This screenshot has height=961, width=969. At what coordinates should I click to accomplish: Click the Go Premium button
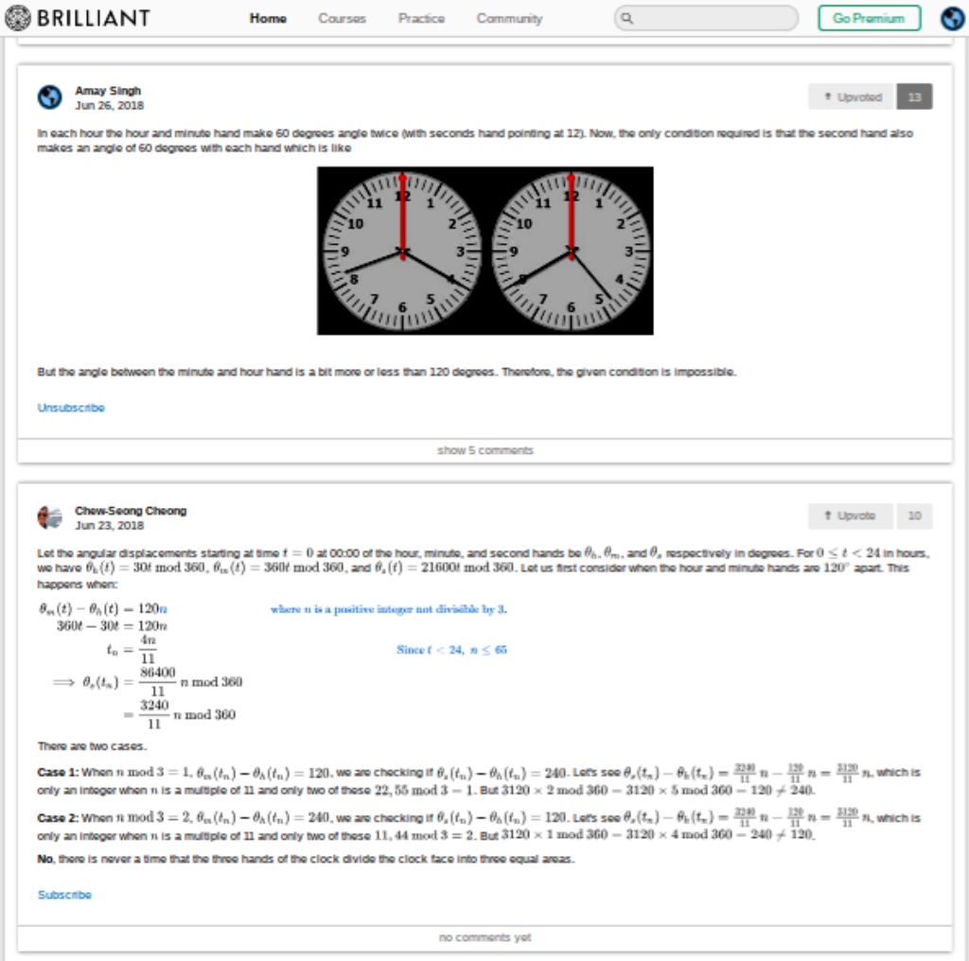869,18
